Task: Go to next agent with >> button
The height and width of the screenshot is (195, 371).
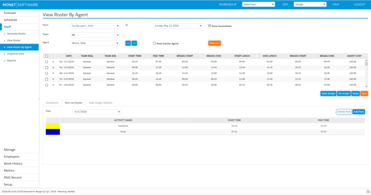Action: tap(134, 43)
